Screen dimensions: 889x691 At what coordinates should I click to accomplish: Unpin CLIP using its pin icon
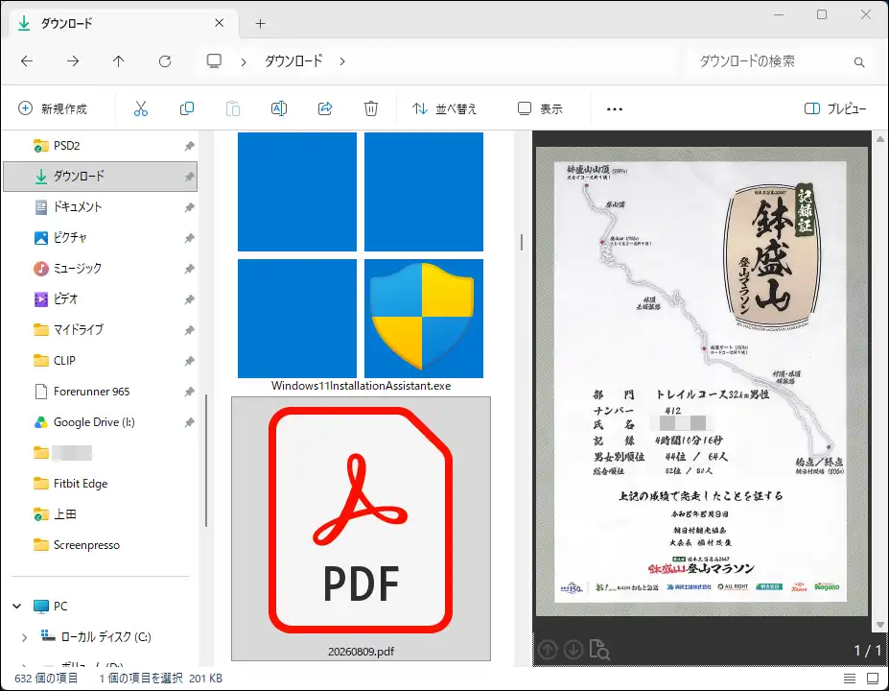(x=189, y=361)
